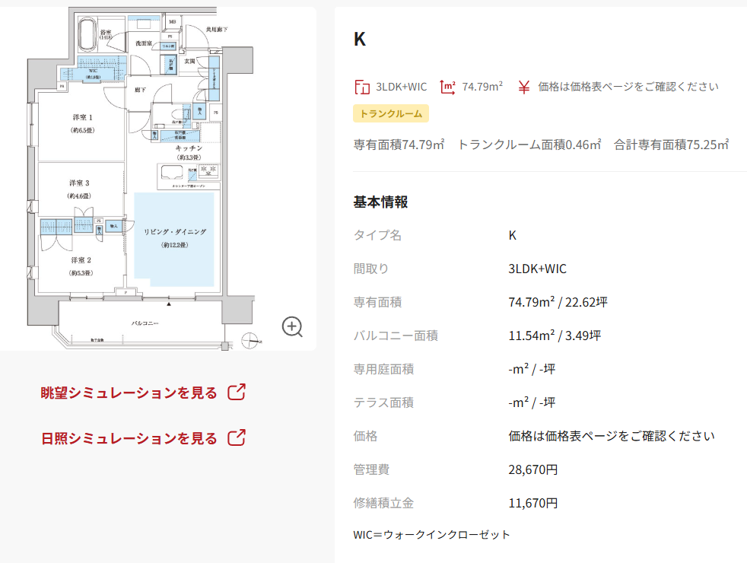Click the floor layout icon before 3LDK+WIC

(x=361, y=87)
